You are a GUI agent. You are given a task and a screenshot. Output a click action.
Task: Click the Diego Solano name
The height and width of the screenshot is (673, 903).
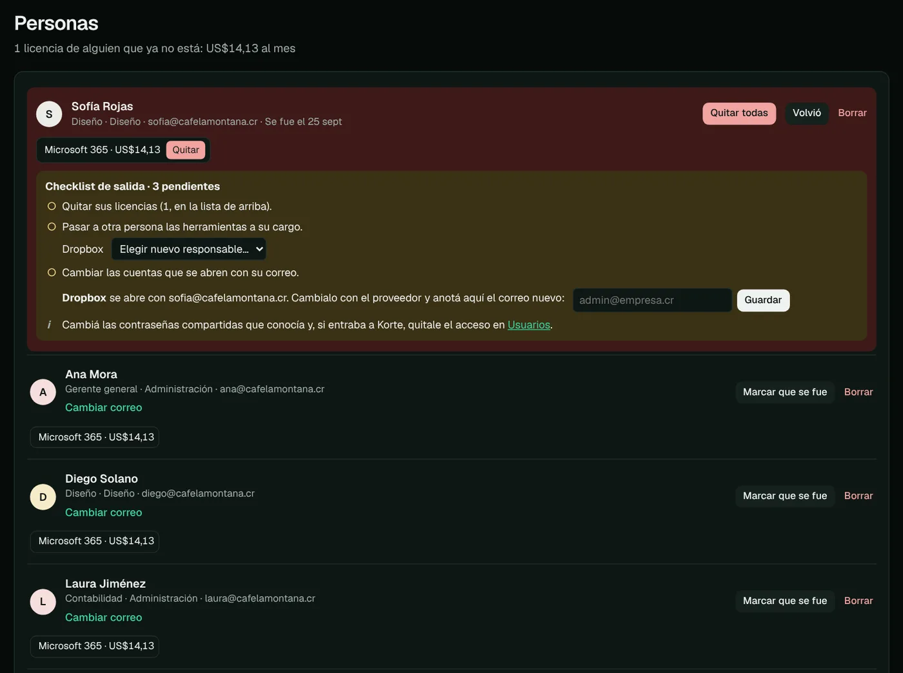pos(101,479)
